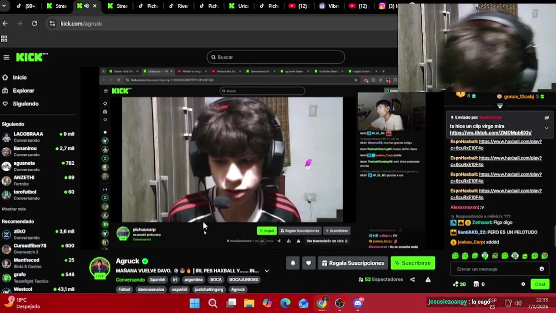Open OBS Studio from taskbar
556x313 pixels.
pos(340,303)
